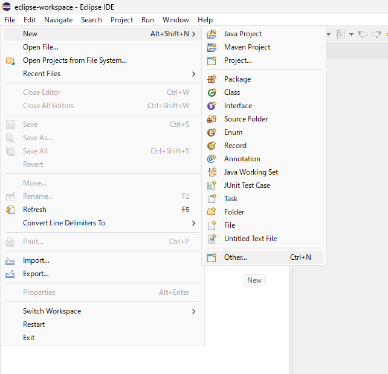Click the green Class icon
The image size is (388, 374).
[212, 92]
